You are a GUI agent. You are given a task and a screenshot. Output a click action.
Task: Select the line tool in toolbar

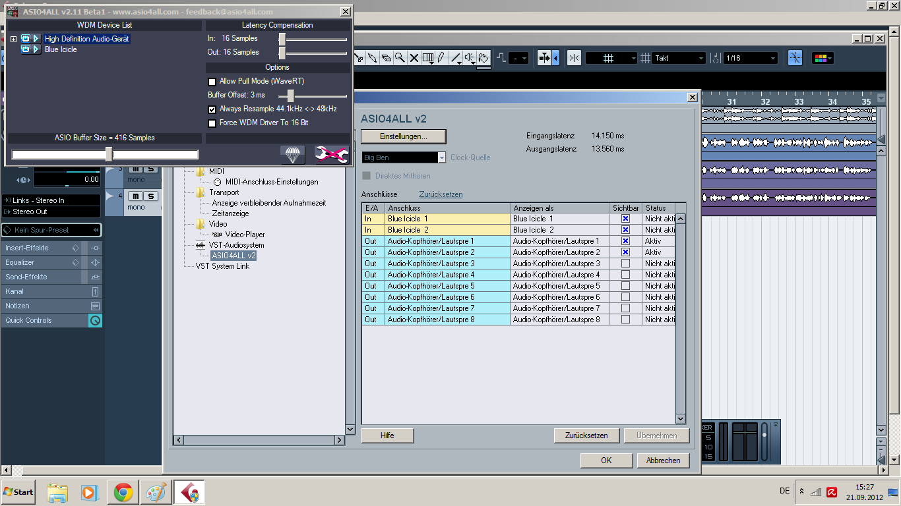456,58
